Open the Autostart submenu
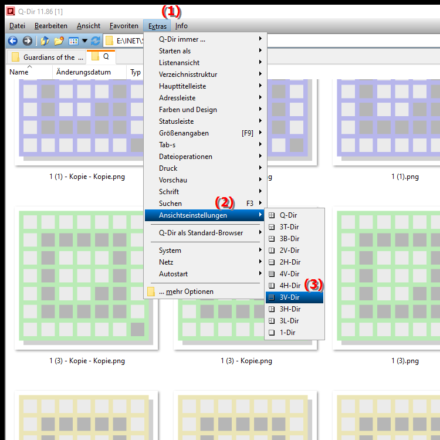 pos(205,274)
